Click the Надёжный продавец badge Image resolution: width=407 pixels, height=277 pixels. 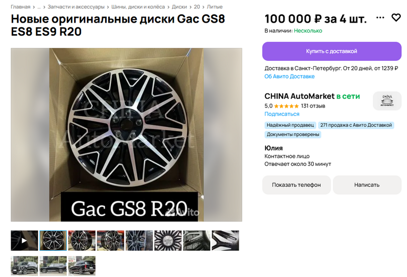pos(290,125)
